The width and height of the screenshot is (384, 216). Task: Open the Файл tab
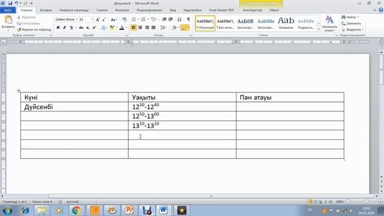[8, 10]
